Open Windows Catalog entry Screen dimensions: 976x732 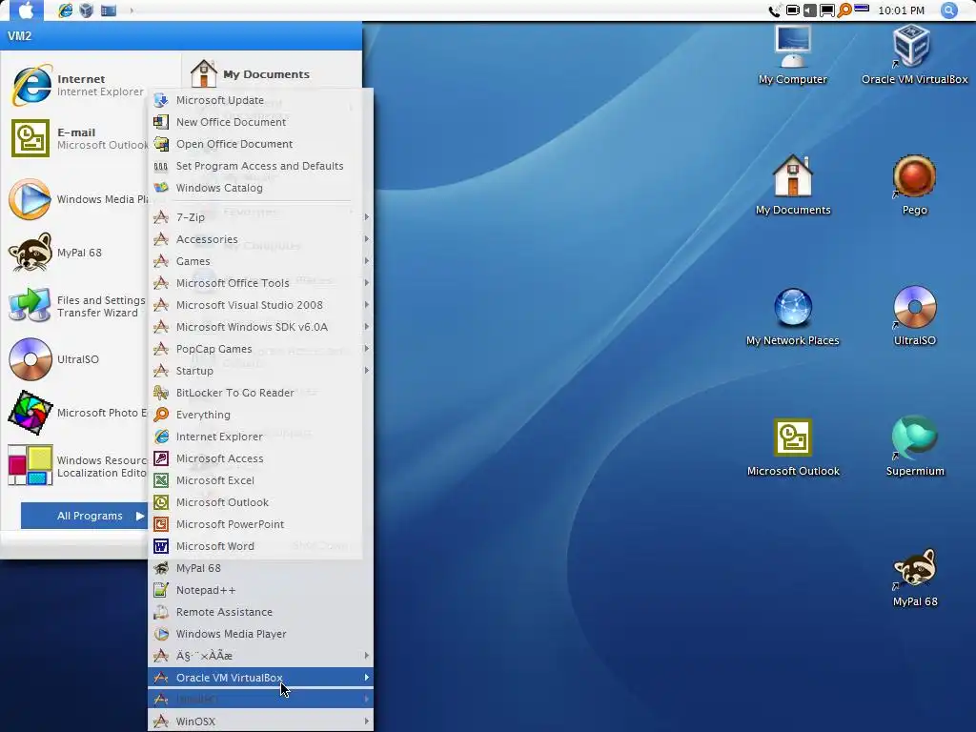[x=260, y=188]
